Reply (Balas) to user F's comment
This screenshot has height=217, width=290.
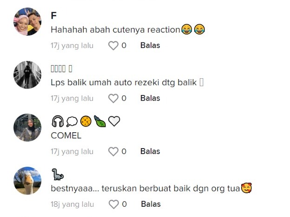coord(150,45)
